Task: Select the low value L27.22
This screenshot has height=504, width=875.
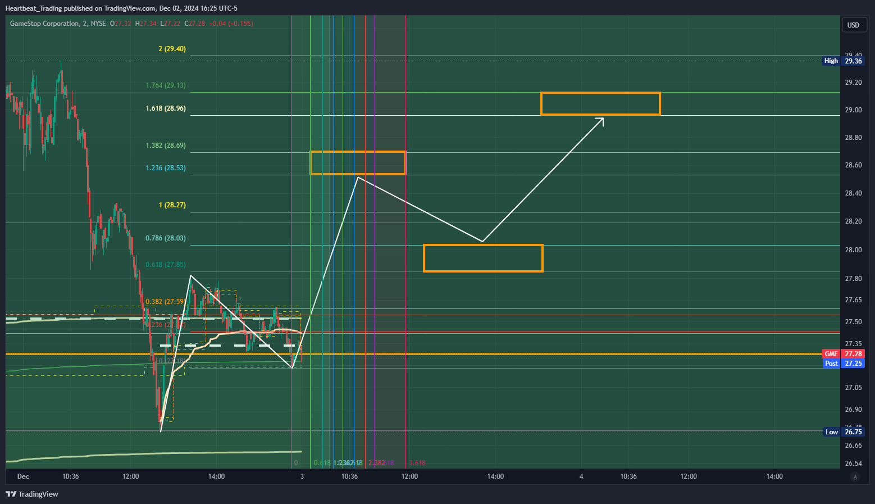Action: (x=170, y=24)
